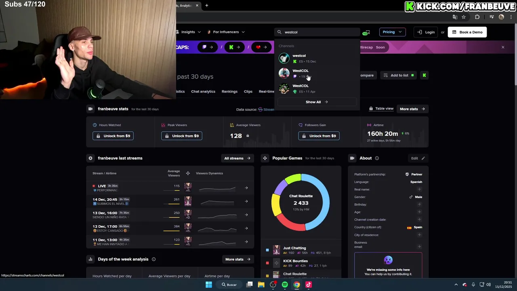This screenshot has width=517, height=291.
Task: Click the taskbar volume icon
Action: point(488,285)
